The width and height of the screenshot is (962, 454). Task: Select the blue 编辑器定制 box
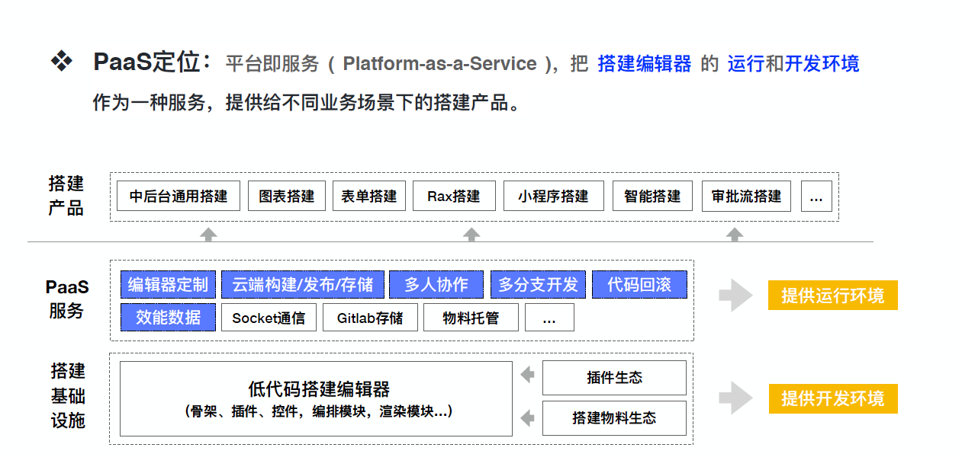(x=168, y=285)
